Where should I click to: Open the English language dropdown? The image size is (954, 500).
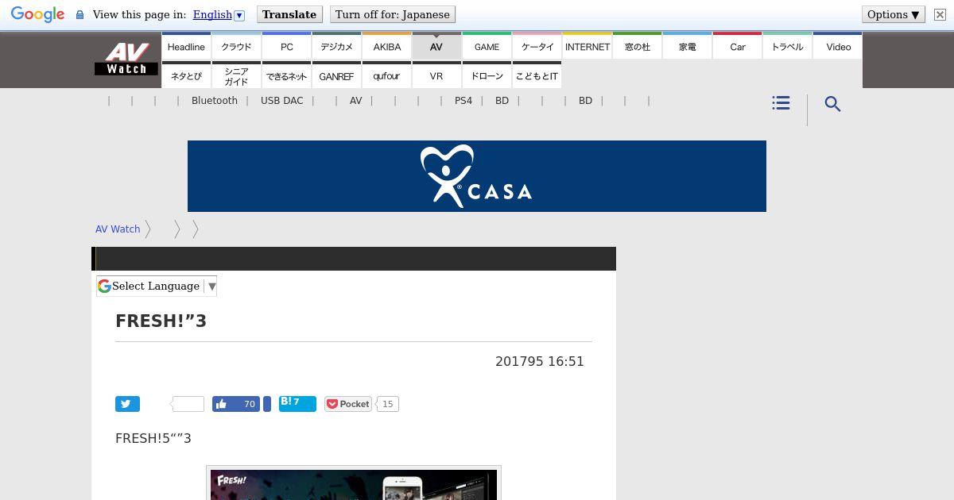point(219,14)
